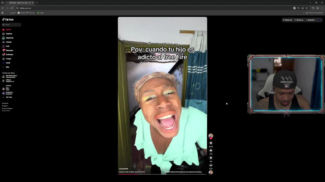Open the Cargar upload page
This screenshot has width=325, height=182.
(x=7, y=59)
